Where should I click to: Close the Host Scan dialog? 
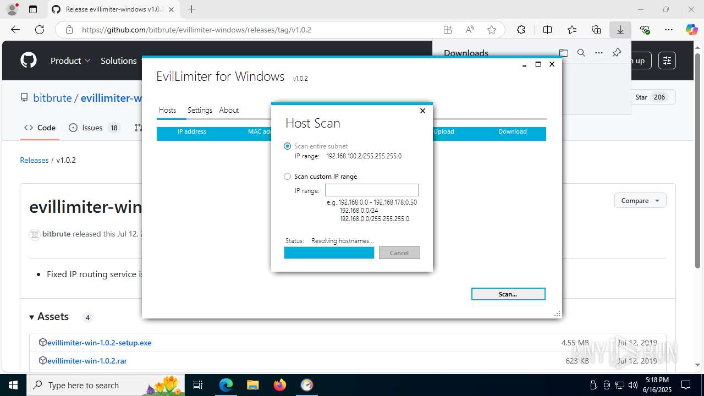point(422,111)
